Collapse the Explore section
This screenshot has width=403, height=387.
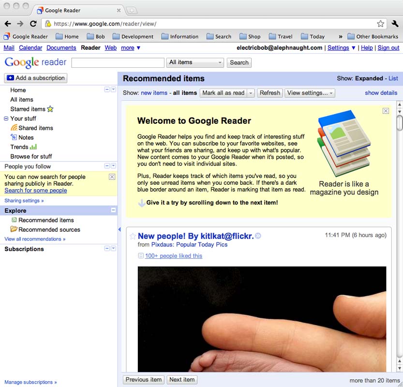113,210
